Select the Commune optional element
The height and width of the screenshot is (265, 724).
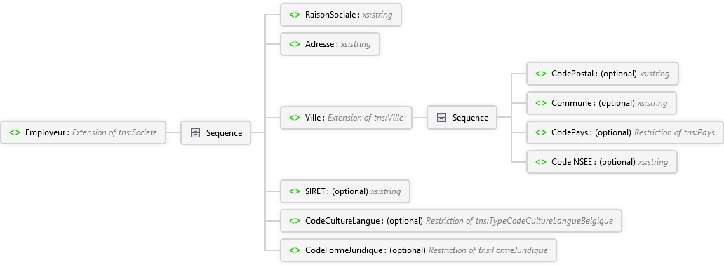coord(601,103)
